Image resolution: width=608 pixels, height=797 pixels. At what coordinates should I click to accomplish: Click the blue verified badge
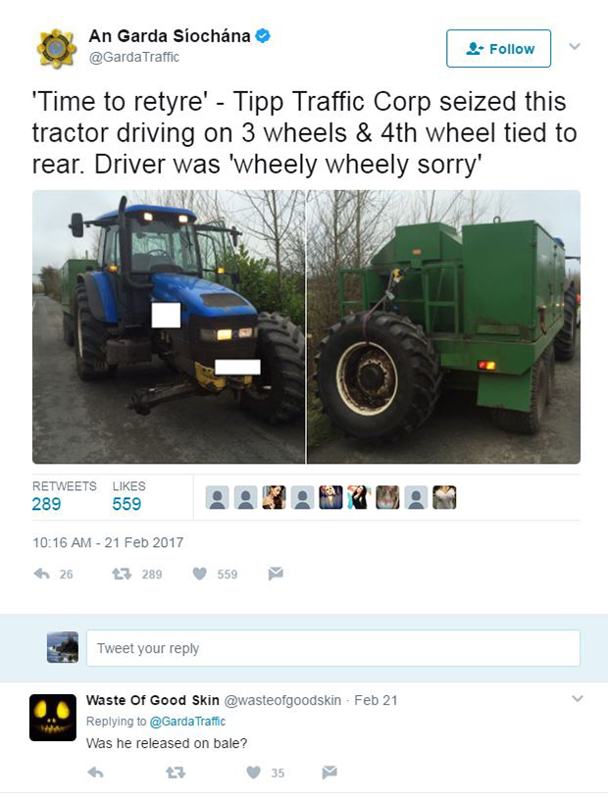click(x=262, y=36)
